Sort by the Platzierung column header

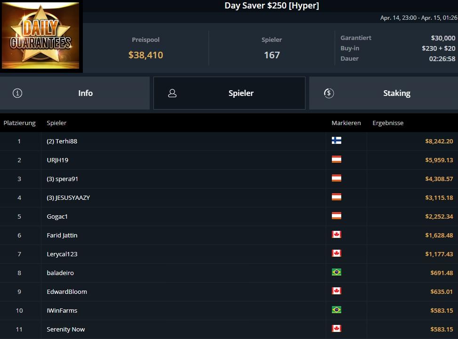pyautogui.click(x=19, y=123)
